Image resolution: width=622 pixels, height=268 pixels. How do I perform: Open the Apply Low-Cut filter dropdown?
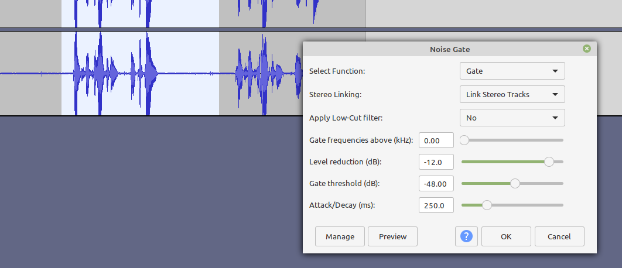512,118
